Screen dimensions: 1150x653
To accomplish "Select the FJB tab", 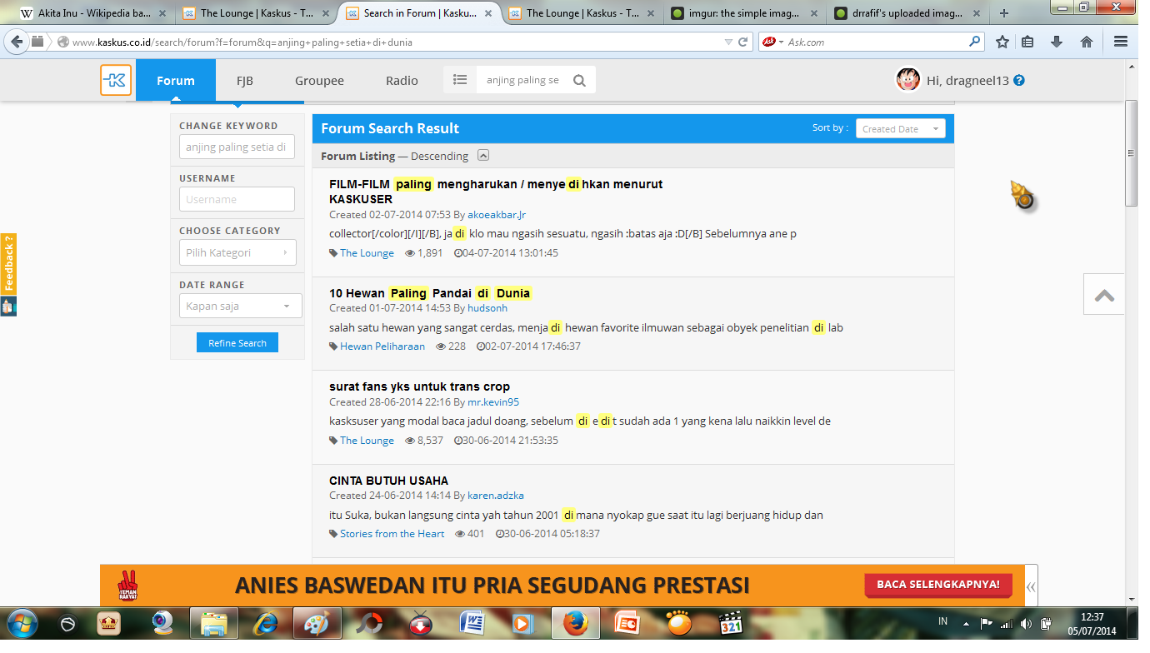I will point(245,81).
